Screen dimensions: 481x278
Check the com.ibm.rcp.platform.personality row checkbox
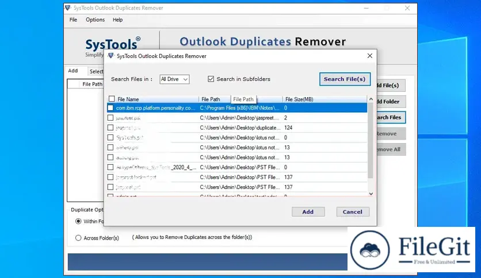coord(110,108)
